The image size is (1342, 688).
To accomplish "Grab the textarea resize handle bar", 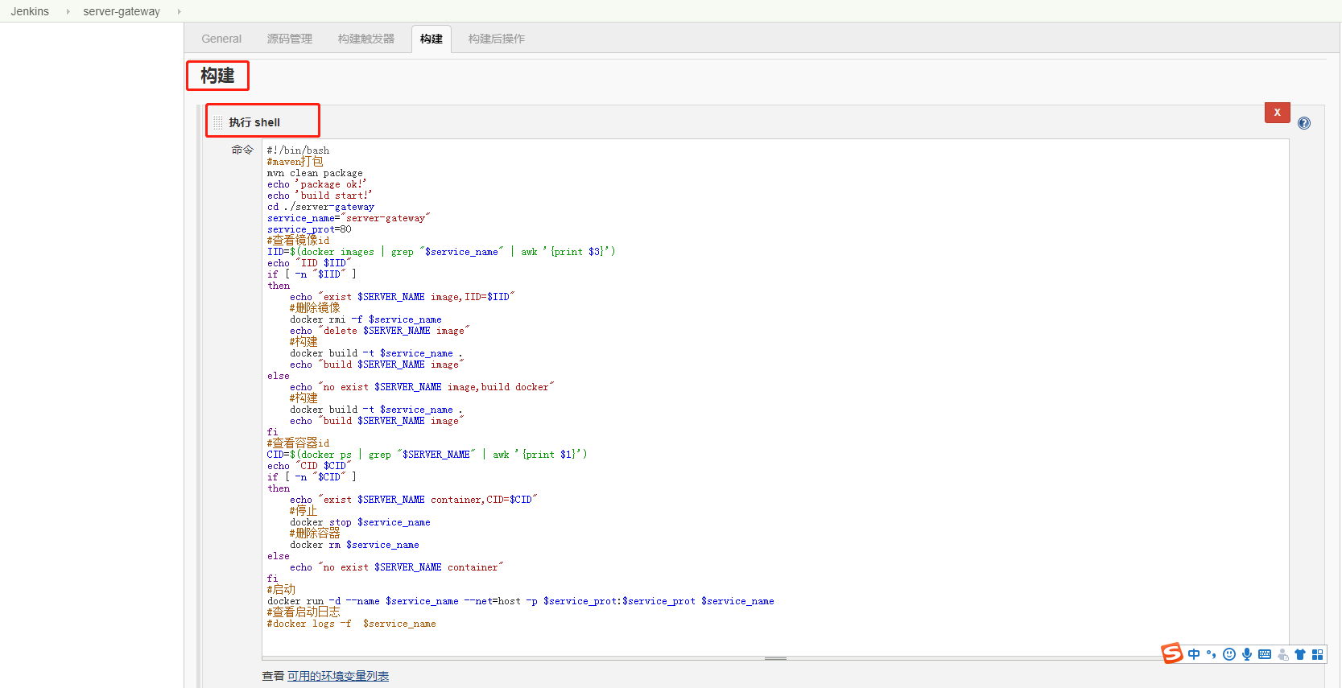I will (775, 658).
